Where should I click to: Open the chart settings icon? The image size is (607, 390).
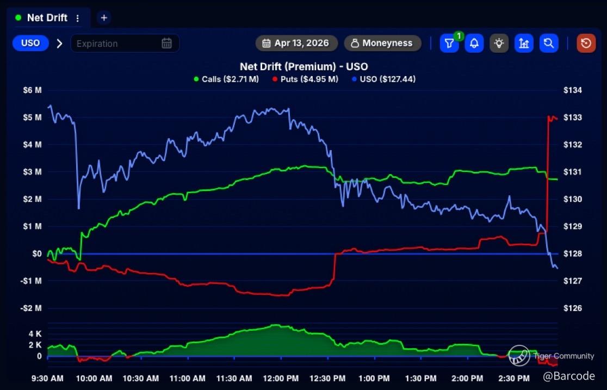(524, 43)
